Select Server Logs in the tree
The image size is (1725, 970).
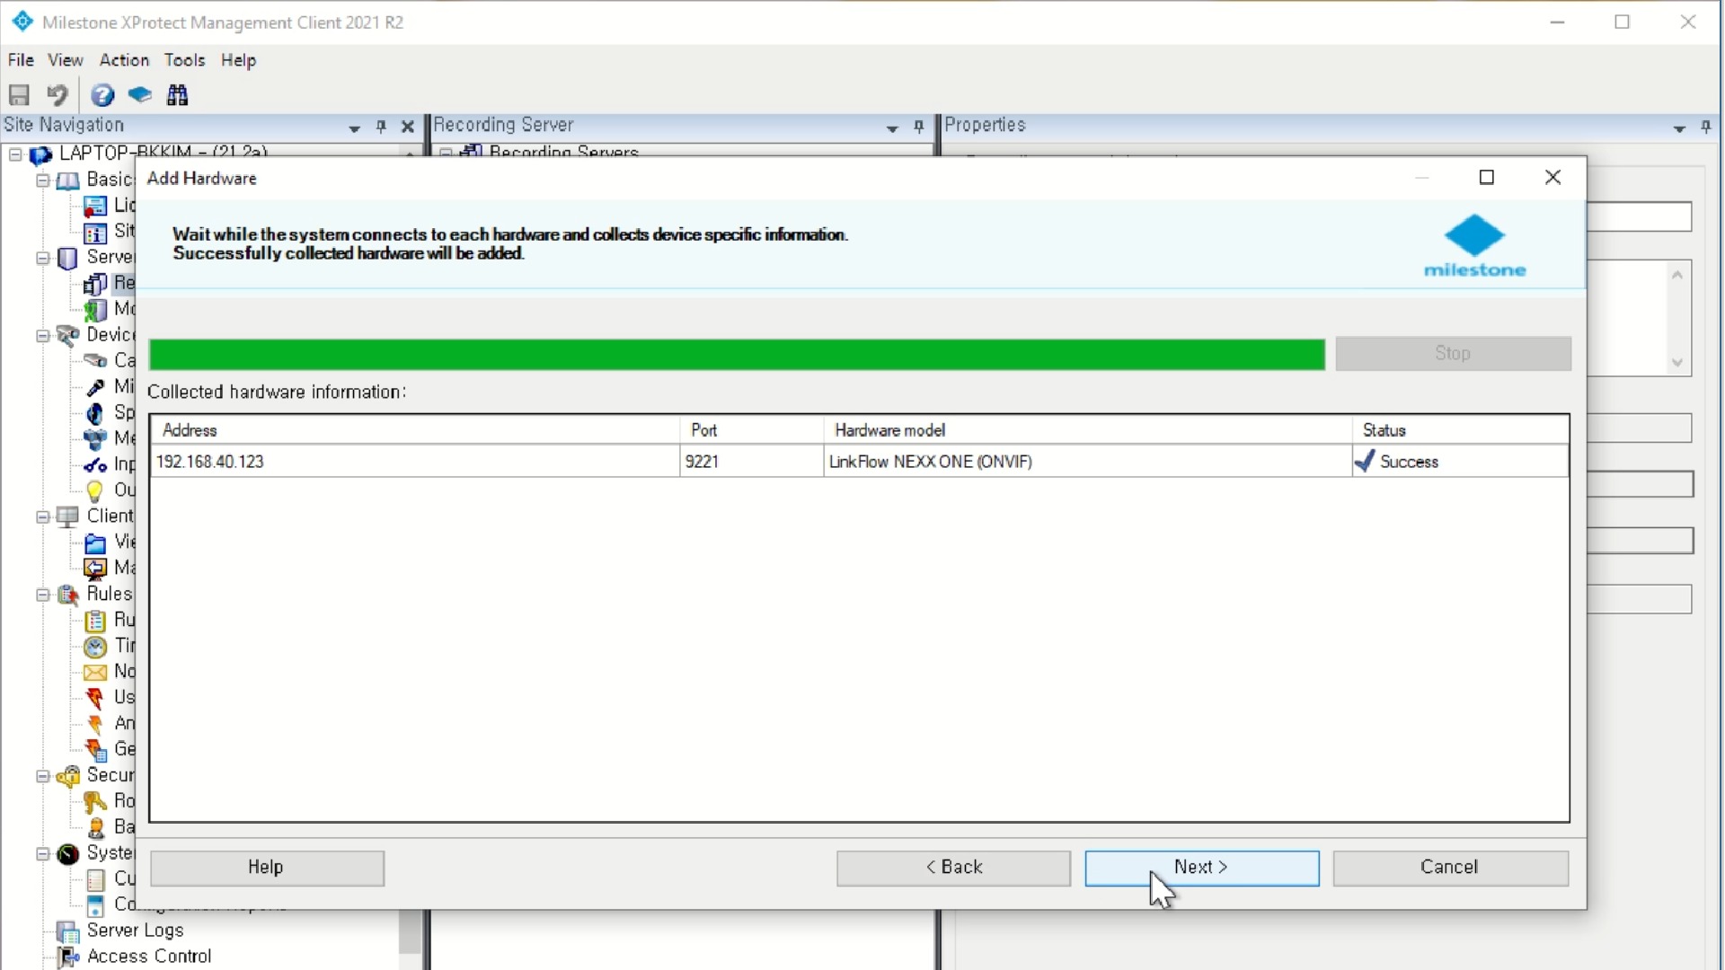(135, 931)
